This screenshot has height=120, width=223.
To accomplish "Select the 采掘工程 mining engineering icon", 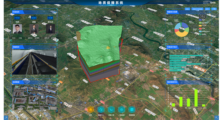I will [x=111, y=110].
